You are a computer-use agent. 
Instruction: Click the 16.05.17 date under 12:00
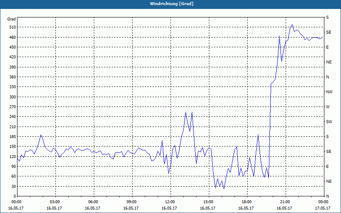tap(169, 208)
